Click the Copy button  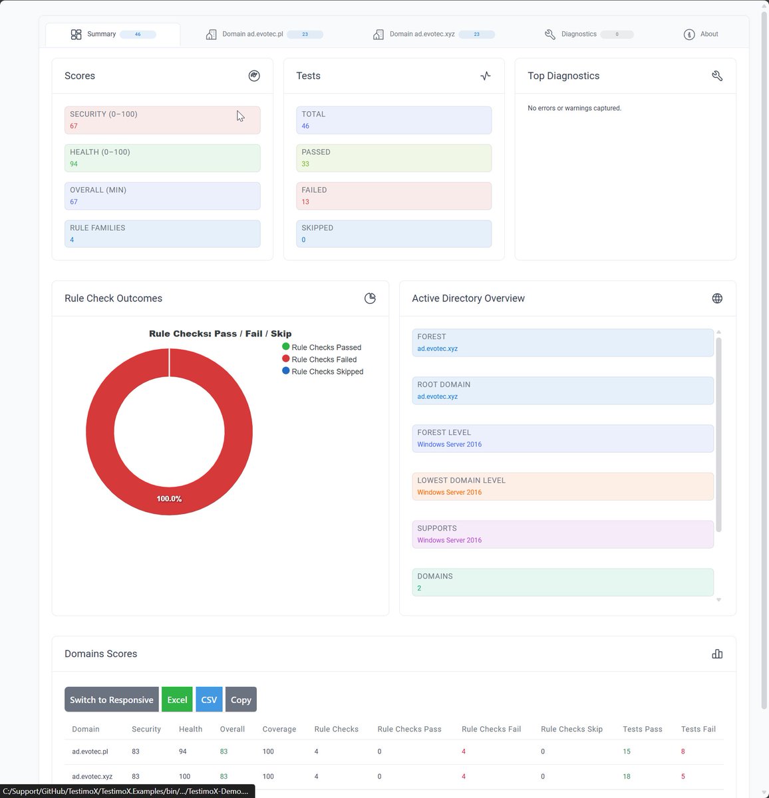click(241, 700)
